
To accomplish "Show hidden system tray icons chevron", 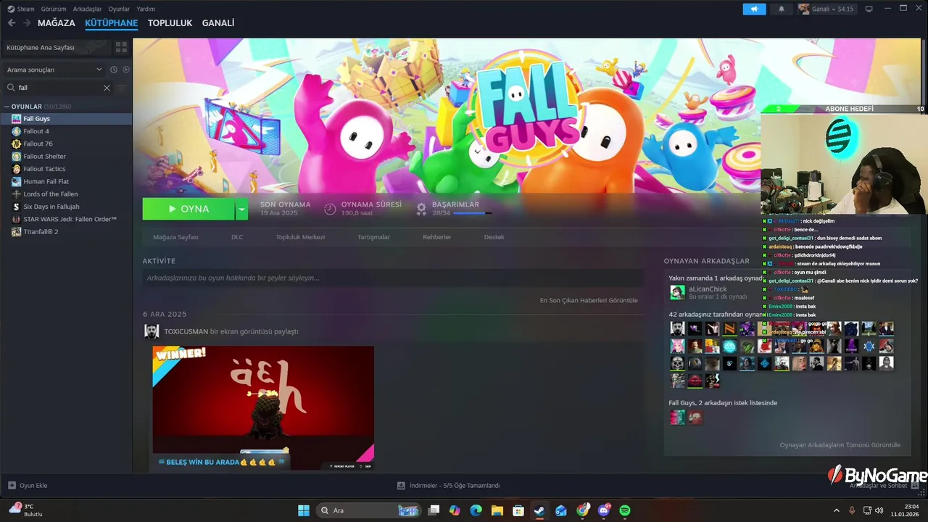I will [837, 510].
